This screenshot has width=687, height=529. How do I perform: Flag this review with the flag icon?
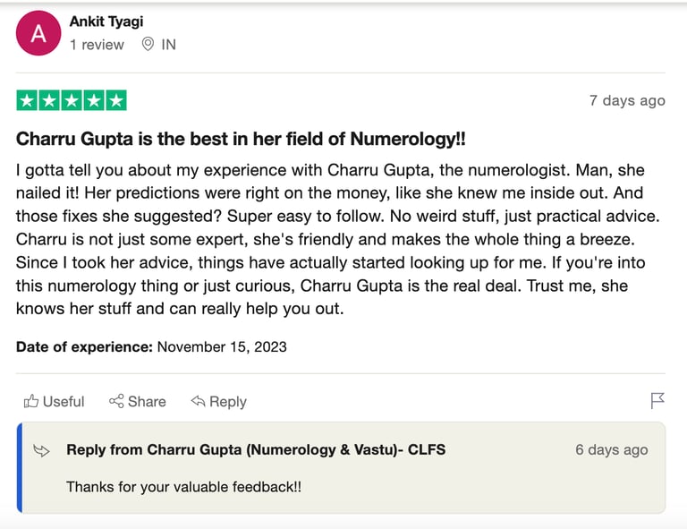(x=657, y=401)
